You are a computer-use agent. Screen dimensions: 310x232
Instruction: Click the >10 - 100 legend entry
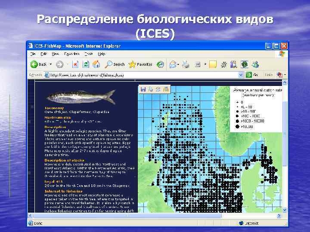click(246, 112)
